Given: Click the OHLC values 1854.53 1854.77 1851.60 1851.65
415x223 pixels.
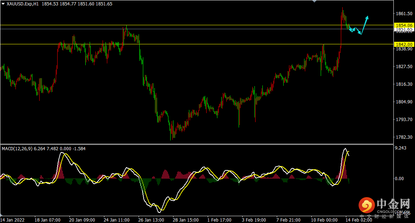Looking at the screenshot, I should (77, 4).
